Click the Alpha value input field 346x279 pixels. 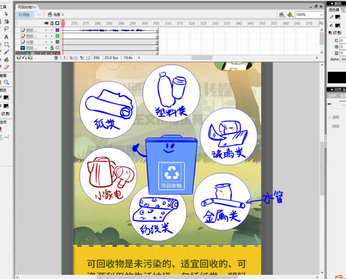(x=343, y=58)
